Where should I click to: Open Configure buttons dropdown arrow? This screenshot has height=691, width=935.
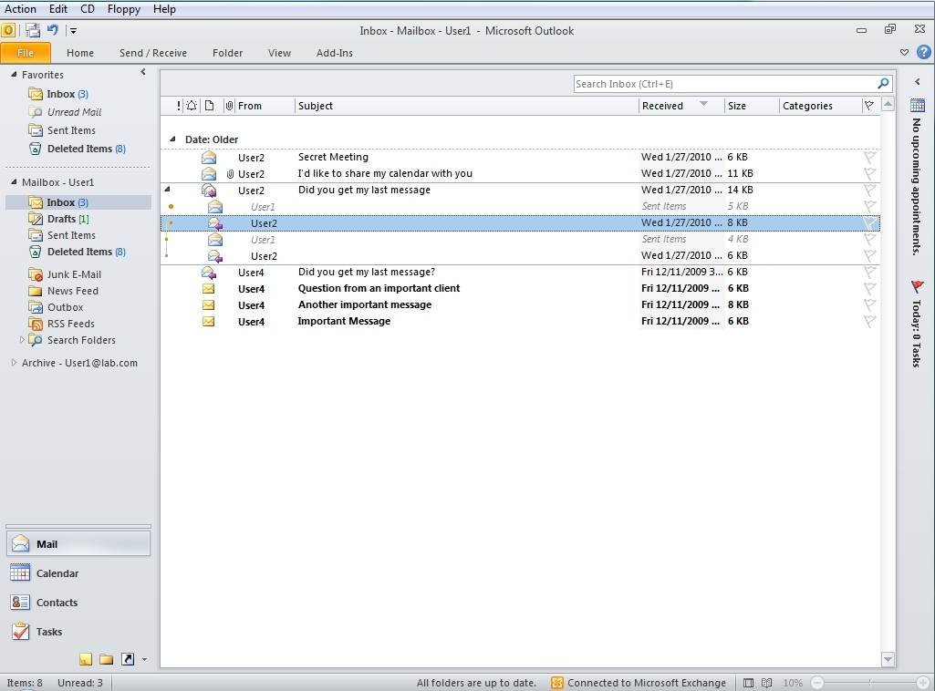point(144,659)
